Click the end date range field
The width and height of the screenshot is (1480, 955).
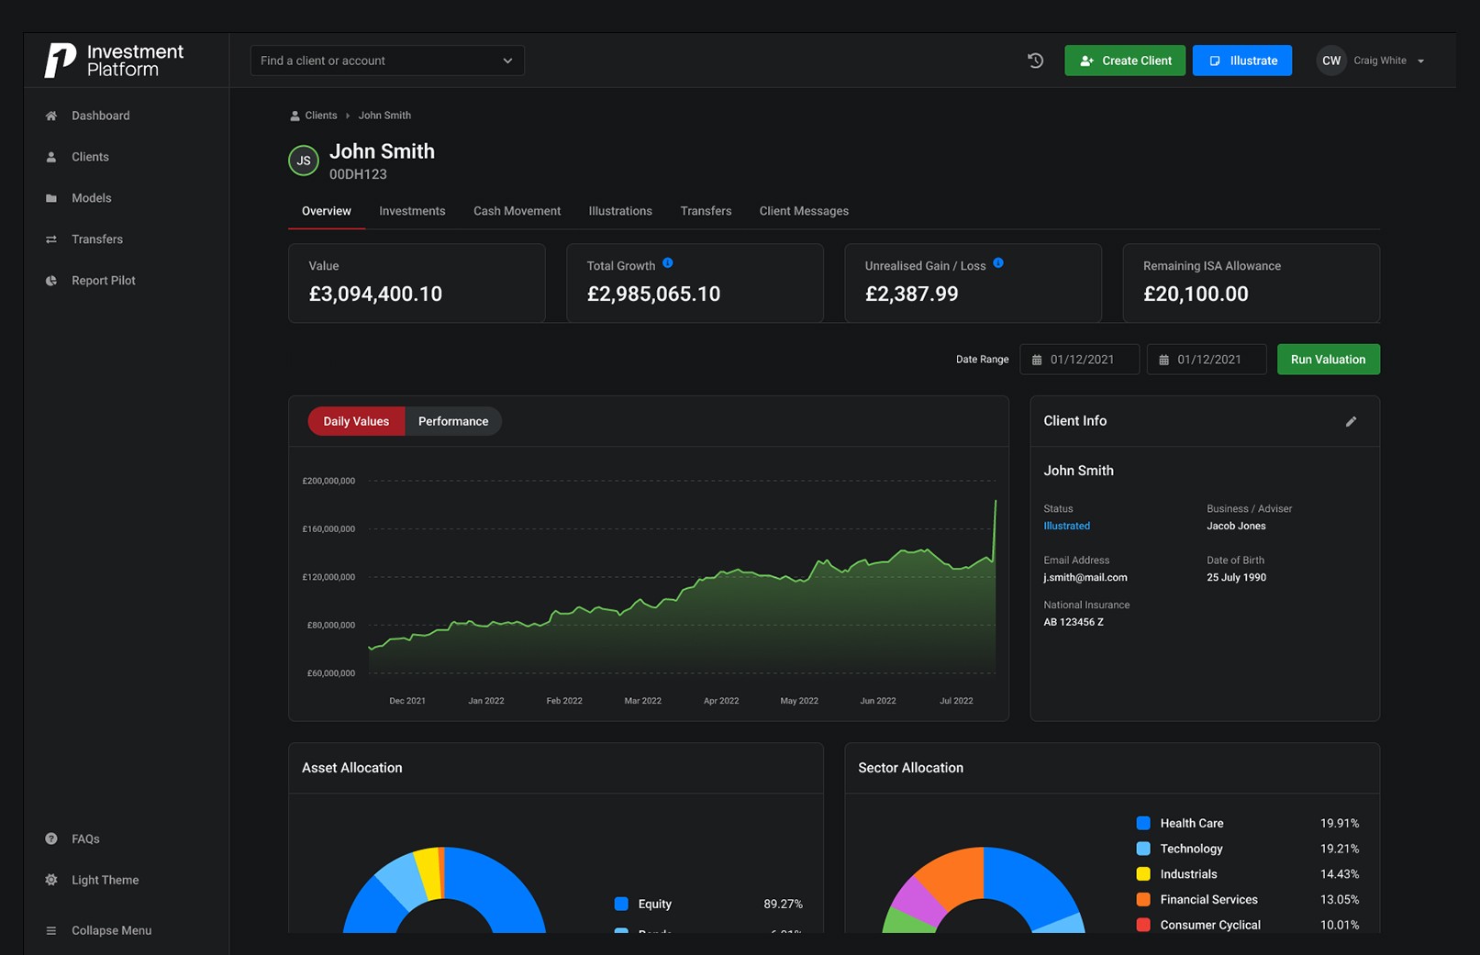click(1207, 360)
